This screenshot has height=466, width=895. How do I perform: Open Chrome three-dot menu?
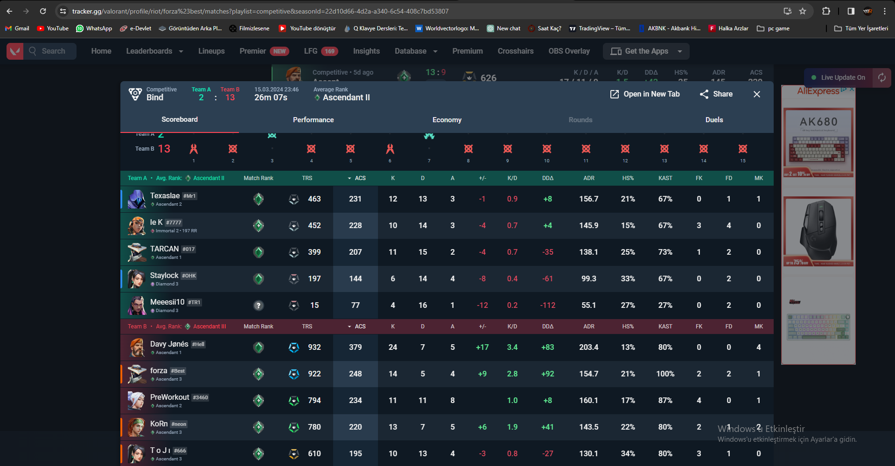click(x=885, y=11)
